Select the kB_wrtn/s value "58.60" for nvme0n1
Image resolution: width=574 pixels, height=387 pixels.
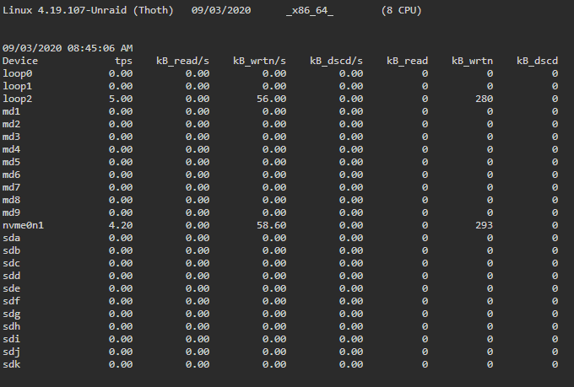(272, 225)
